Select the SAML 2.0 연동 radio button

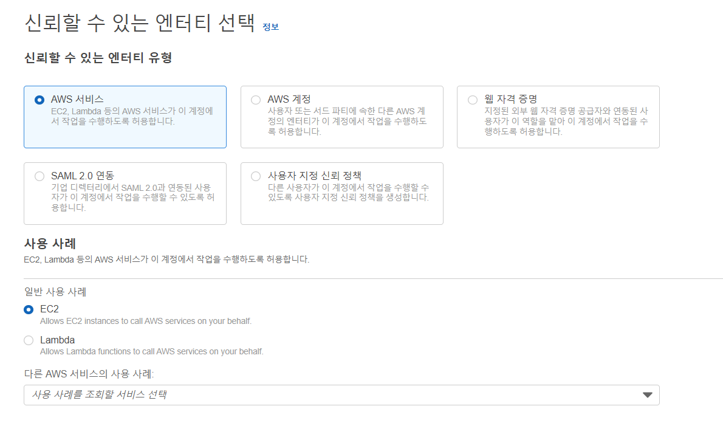click(39, 176)
